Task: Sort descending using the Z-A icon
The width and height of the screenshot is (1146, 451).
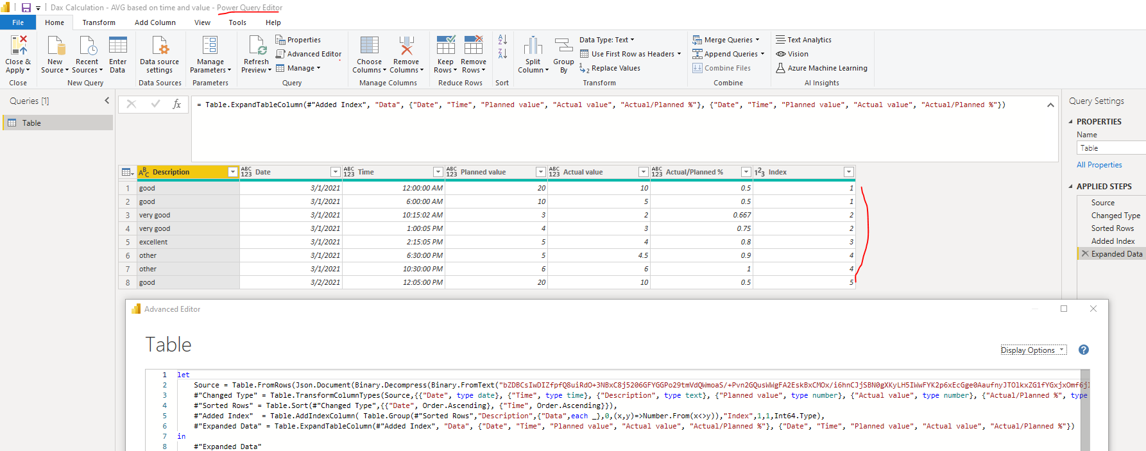Action: click(502, 54)
